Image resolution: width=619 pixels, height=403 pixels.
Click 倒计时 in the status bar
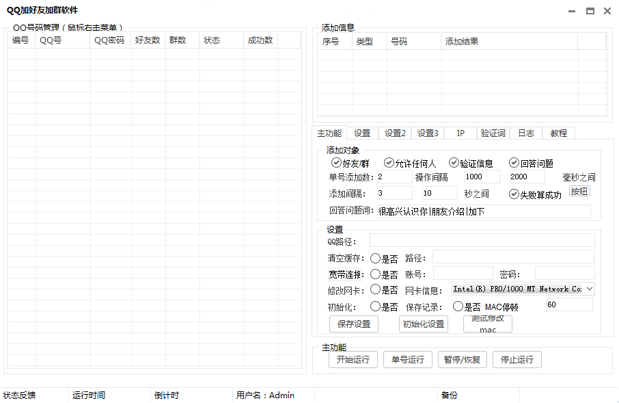click(167, 395)
